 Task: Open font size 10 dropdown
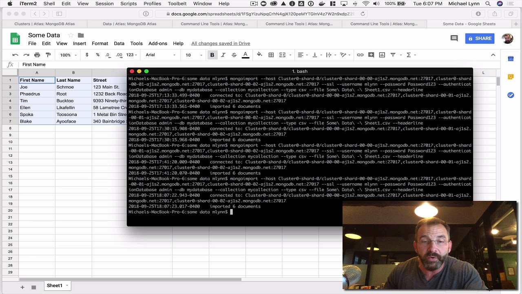coord(194,55)
